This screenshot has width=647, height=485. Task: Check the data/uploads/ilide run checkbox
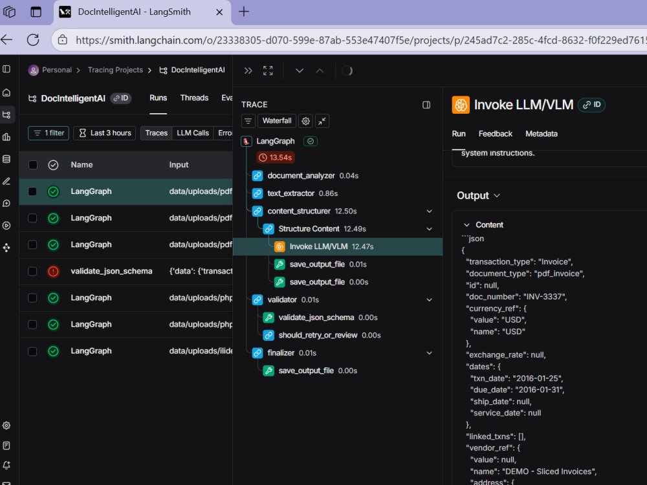32,351
